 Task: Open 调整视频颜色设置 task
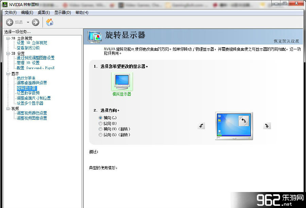coord(32,113)
